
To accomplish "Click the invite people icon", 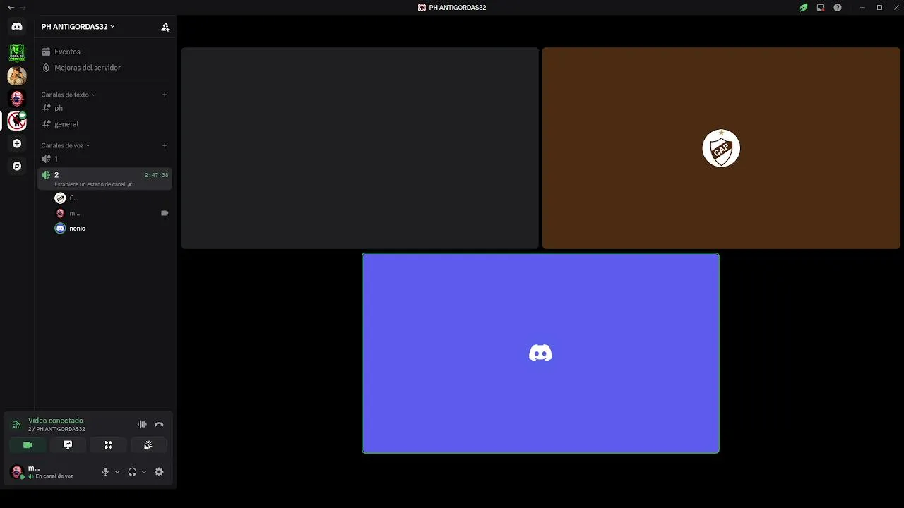I will 165,27.
